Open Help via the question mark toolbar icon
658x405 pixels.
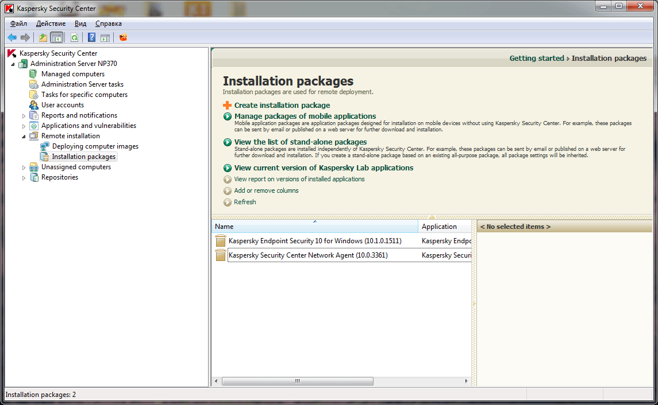pos(91,38)
